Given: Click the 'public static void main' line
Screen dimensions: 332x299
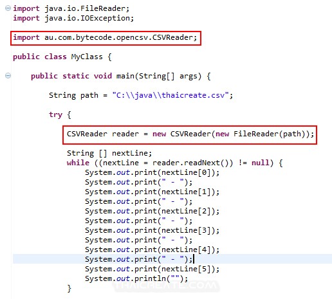Looking at the screenshot, I should (x=121, y=76).
